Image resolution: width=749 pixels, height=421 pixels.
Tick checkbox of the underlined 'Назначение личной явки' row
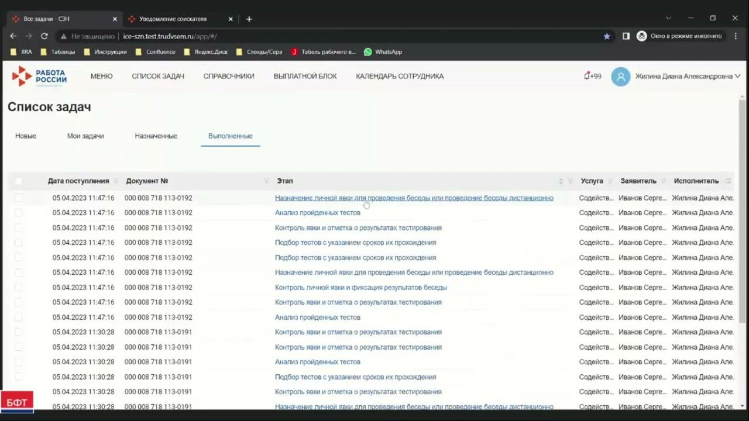(18, 198)
